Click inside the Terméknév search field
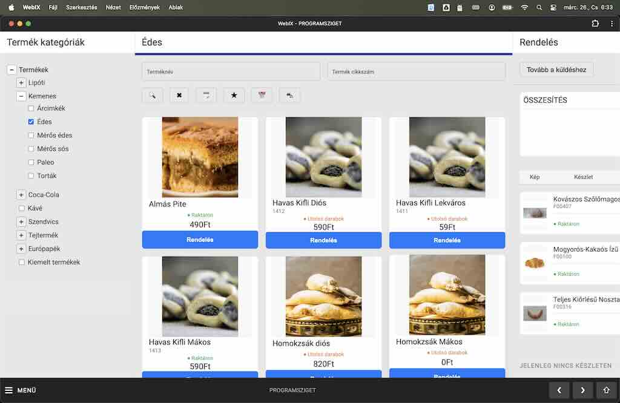Viewport: 620px width, 403px height. tap(230, 71)
